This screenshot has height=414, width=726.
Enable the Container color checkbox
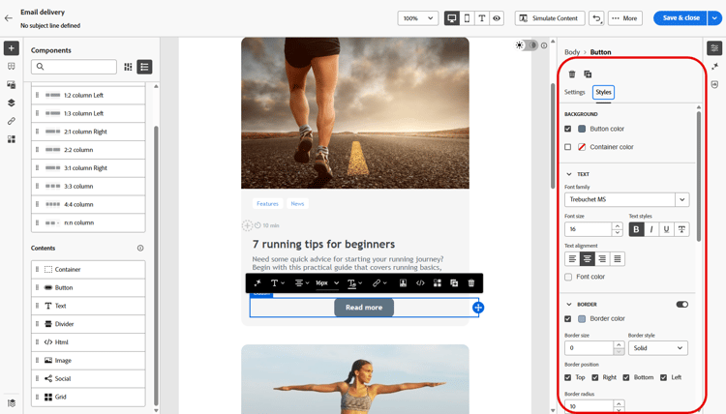pyautogui.click(x=567, y=147)
